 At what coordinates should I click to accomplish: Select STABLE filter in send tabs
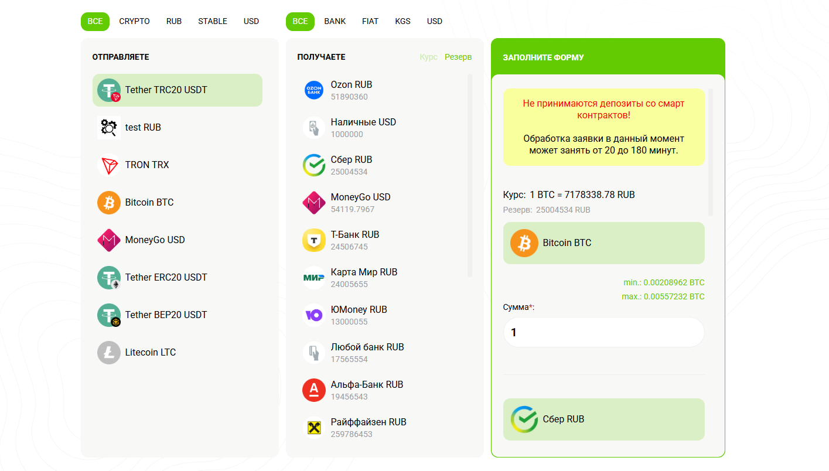click(x=212, y=21)
